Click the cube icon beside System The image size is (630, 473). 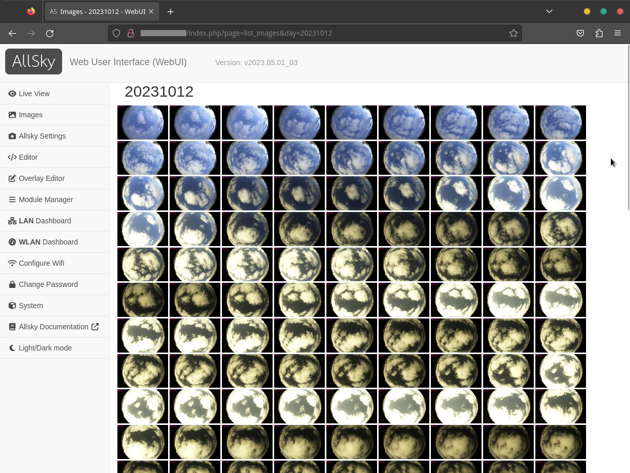click(12, 306)
